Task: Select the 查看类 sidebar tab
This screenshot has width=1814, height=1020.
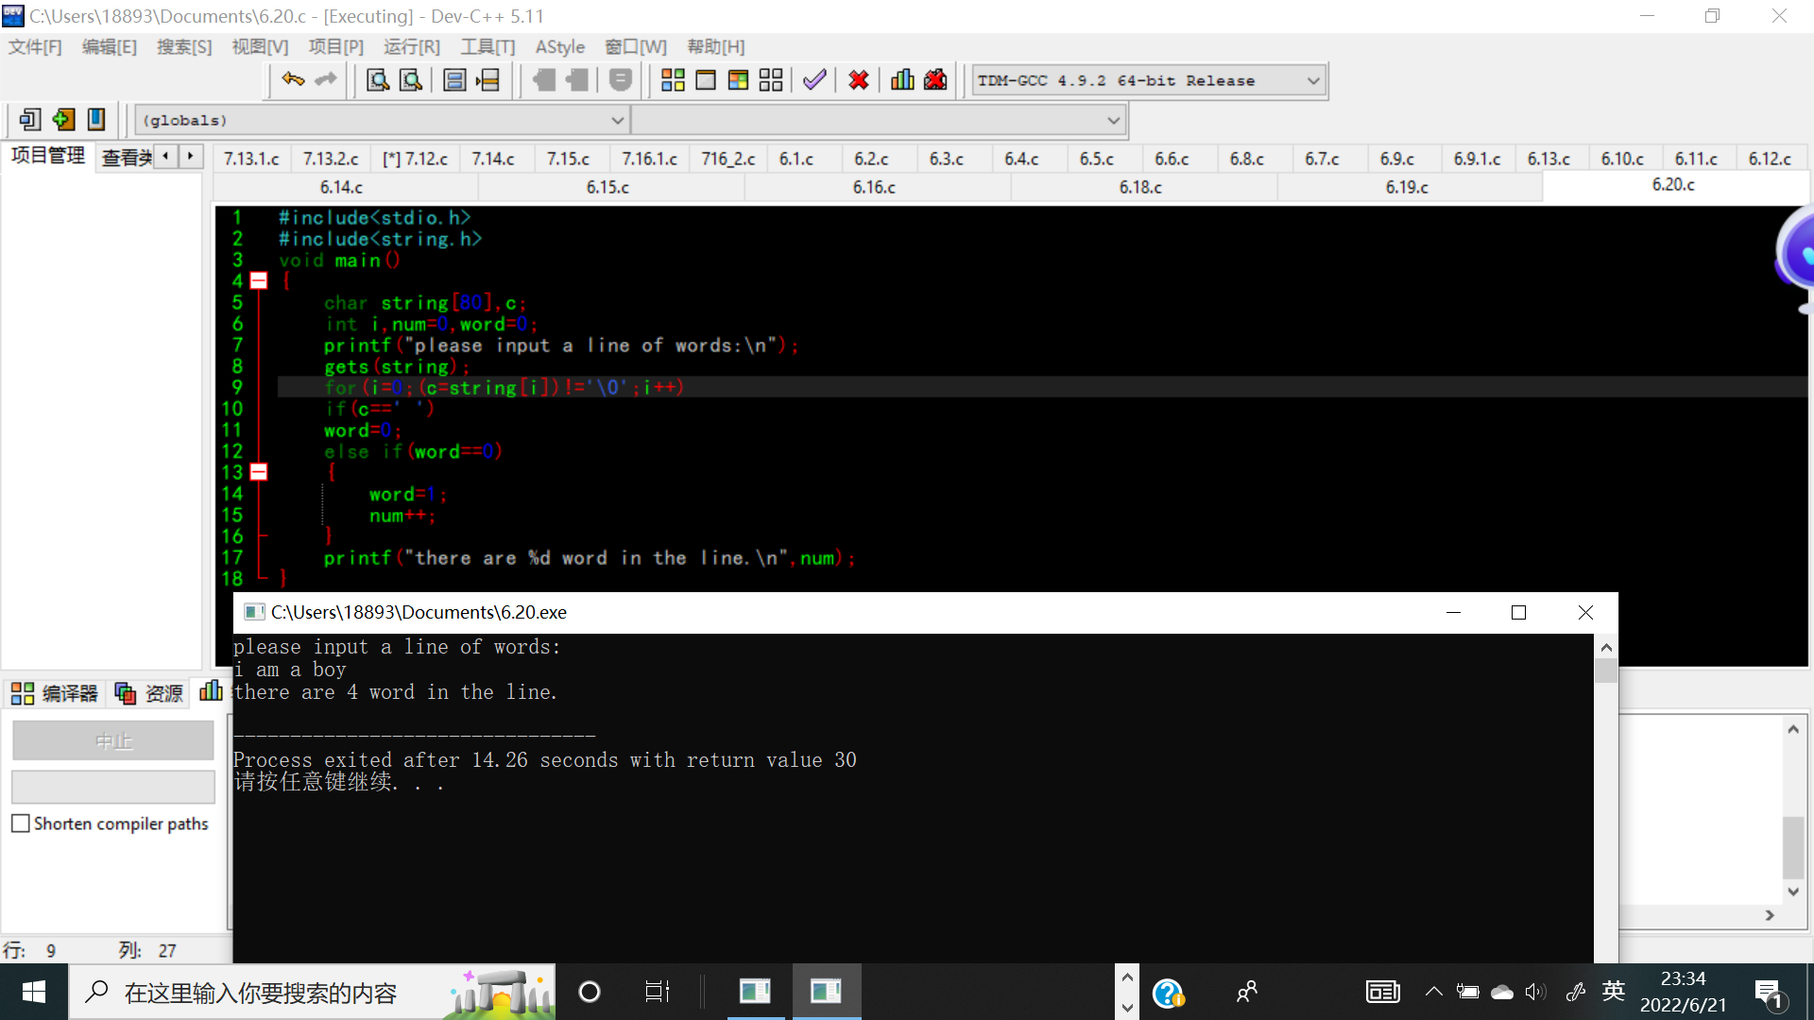Action: click(127, 158)
